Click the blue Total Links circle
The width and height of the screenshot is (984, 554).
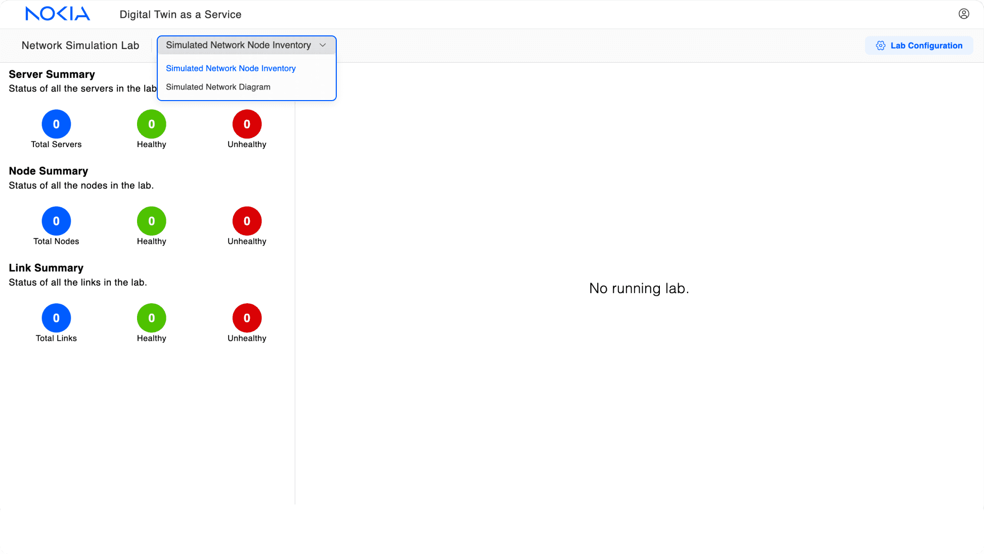(x=56, y=318)
